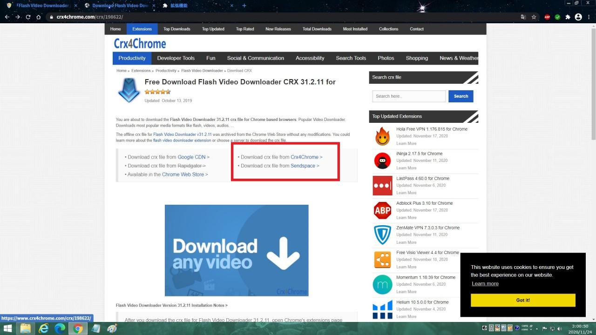Click the LastPass red icon
The image size is (596, 335).
(x=383, y=186)
